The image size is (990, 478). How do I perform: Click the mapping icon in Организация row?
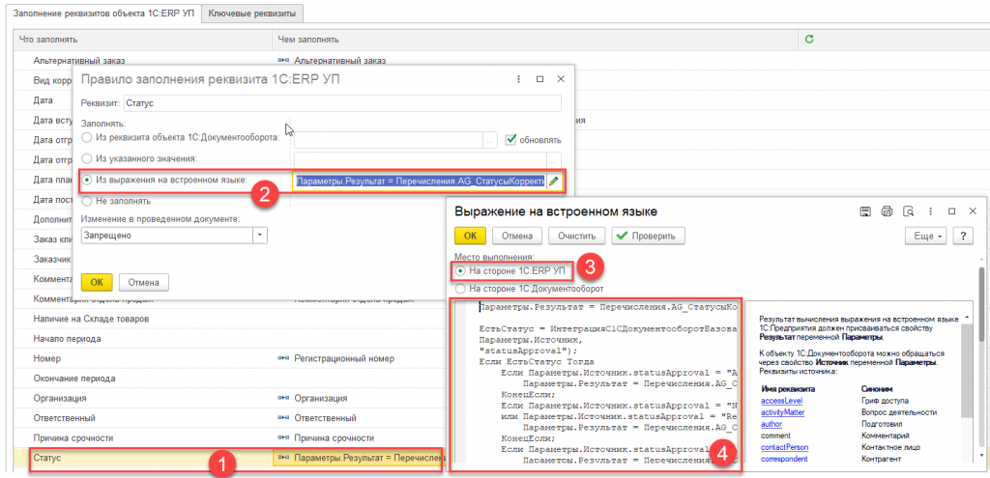[x=283, y=398]
